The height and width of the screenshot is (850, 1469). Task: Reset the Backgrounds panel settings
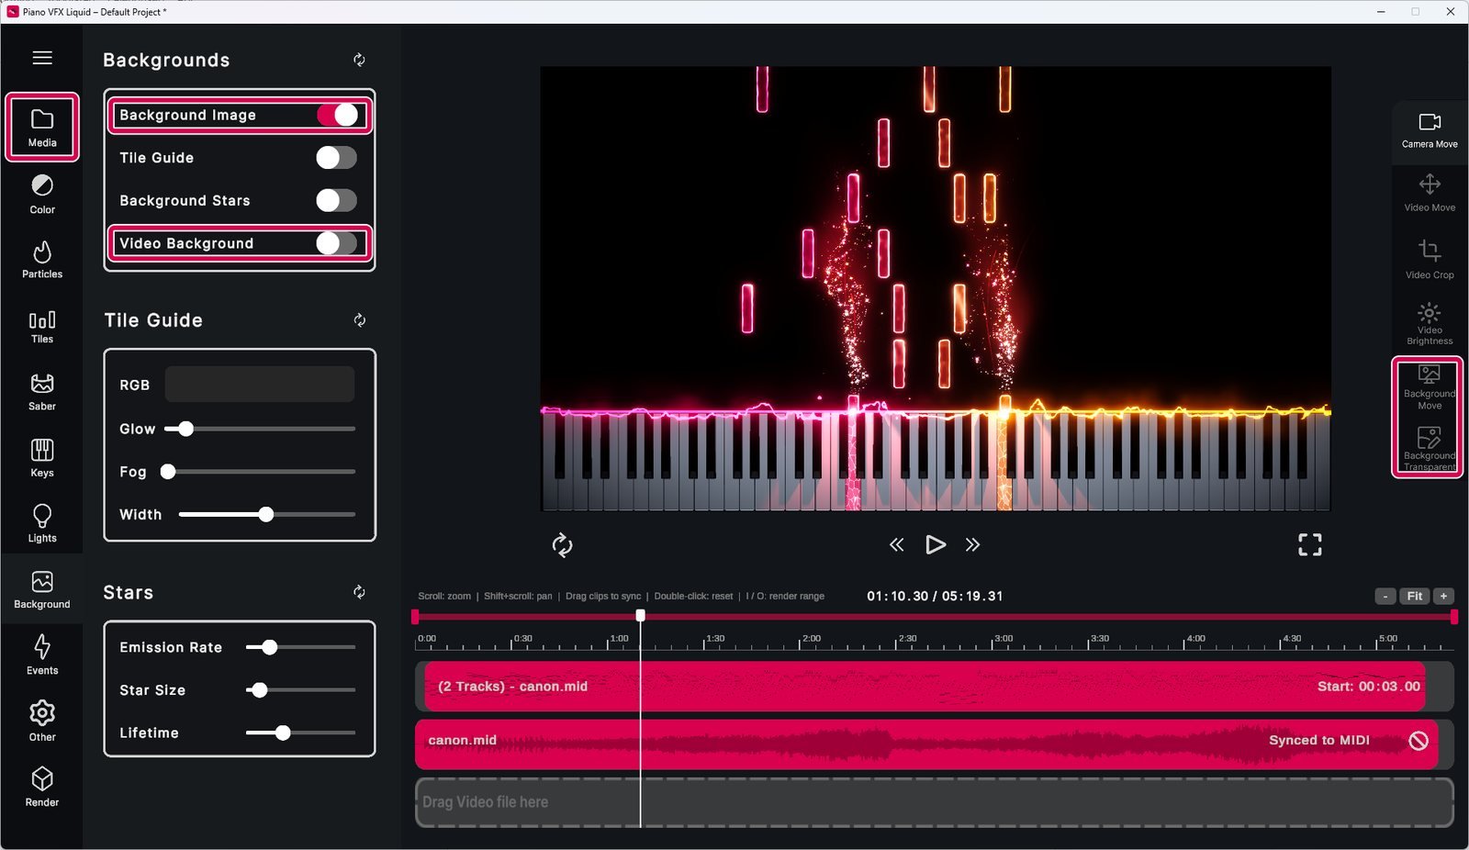pos(359,60)
